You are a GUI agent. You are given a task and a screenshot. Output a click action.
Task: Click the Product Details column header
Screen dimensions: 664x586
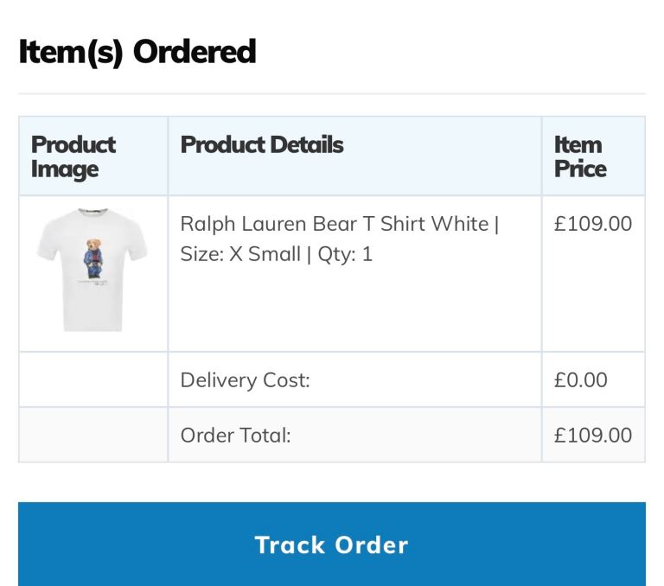coord(262,144)
